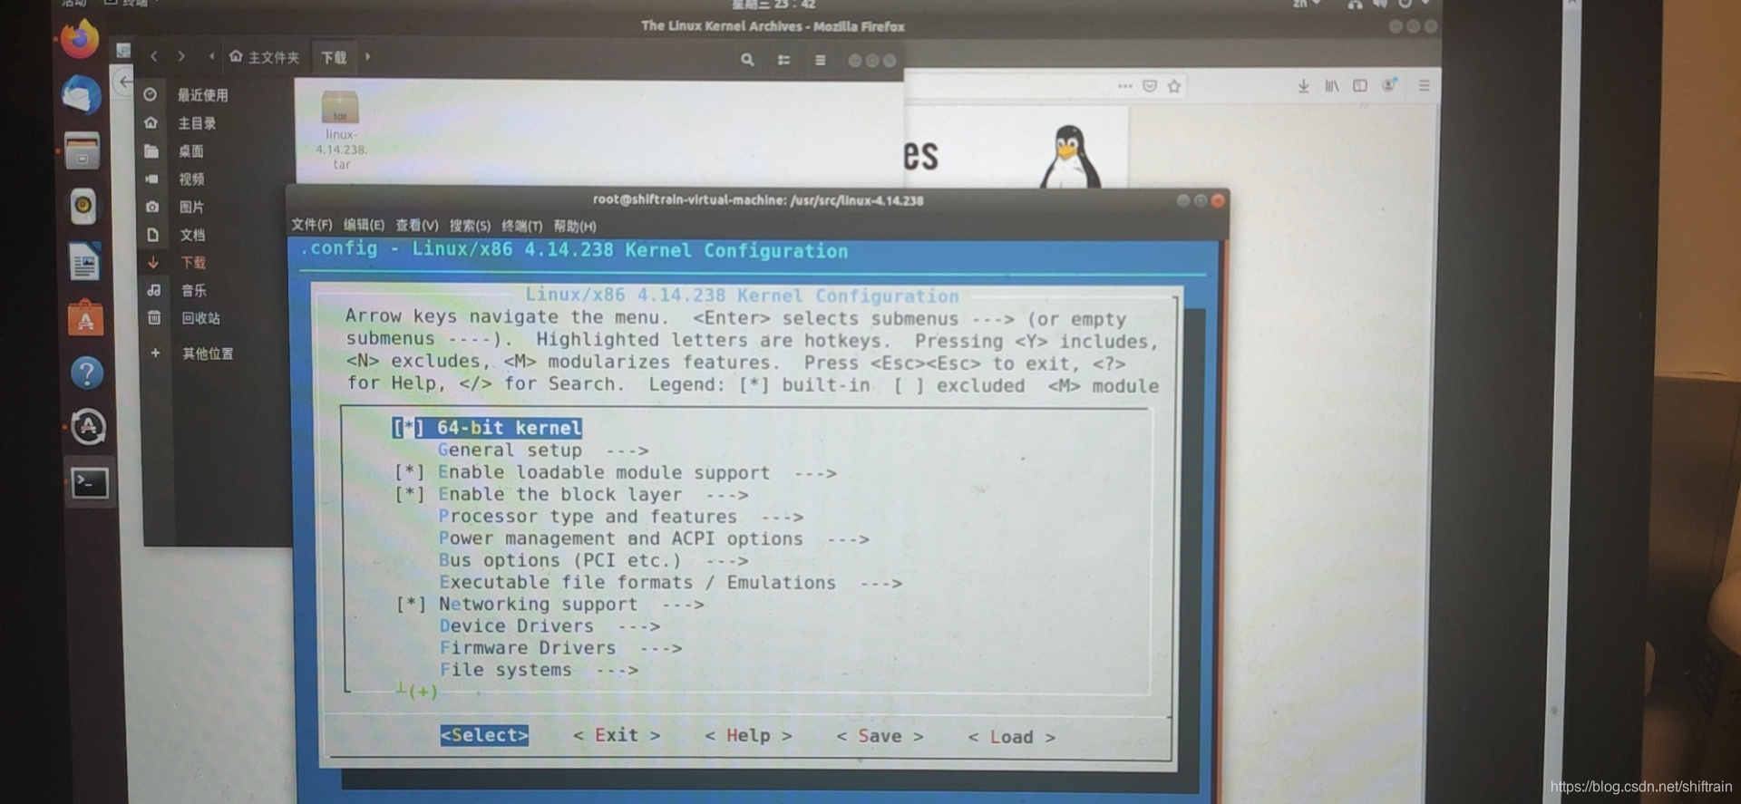Screen dimensions: 1741x804
Task: Click the < Save > button
Action: point(880,737)
